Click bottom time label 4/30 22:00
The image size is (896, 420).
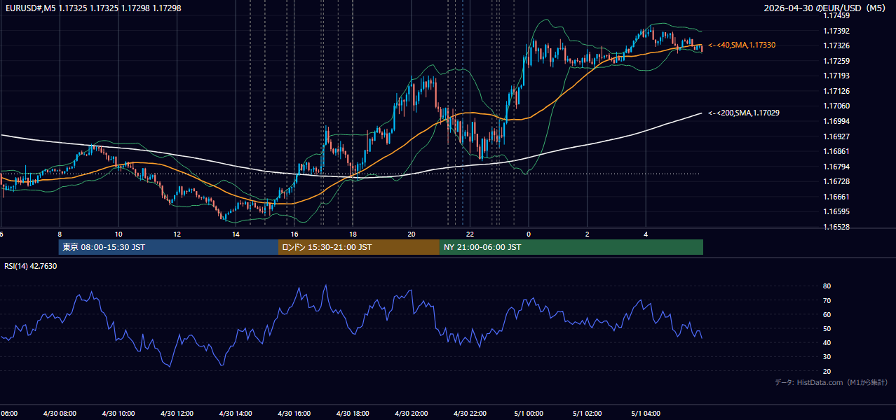point(470,413)
